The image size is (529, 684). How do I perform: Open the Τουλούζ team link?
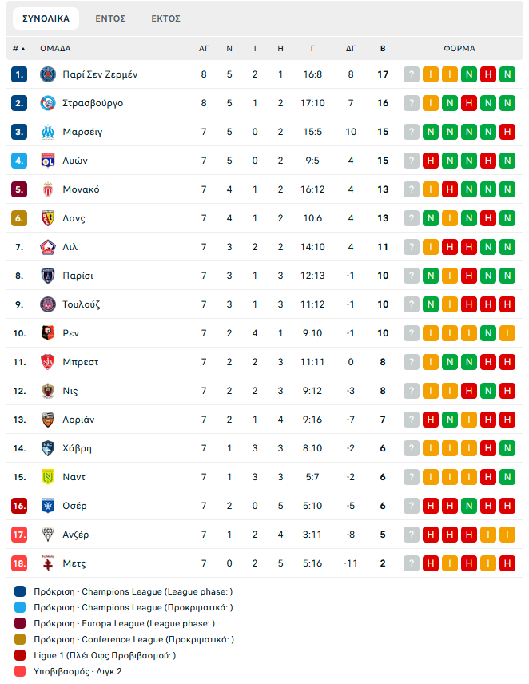pos(82,304)
